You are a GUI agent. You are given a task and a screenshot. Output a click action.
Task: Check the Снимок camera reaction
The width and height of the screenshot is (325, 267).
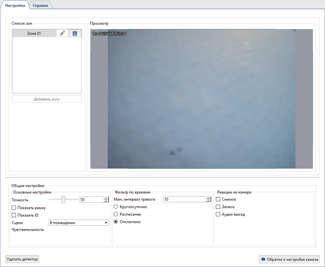pyautogui.click(x=218, y=199)
